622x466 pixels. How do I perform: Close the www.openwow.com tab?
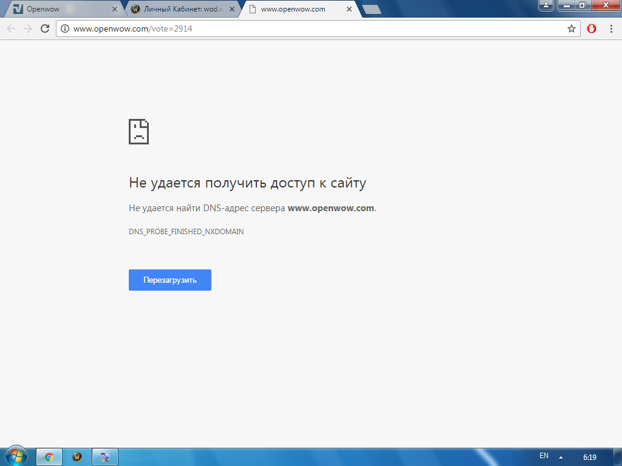pyautogui.click(x=348, y=9)
